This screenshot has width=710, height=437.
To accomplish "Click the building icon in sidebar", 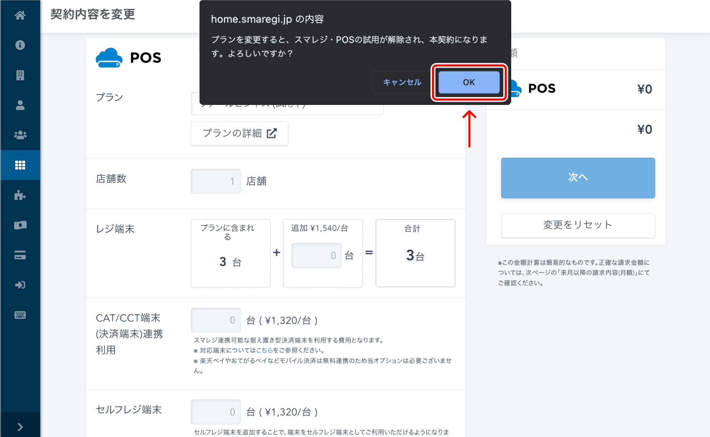I will click(x=20, y=75).
